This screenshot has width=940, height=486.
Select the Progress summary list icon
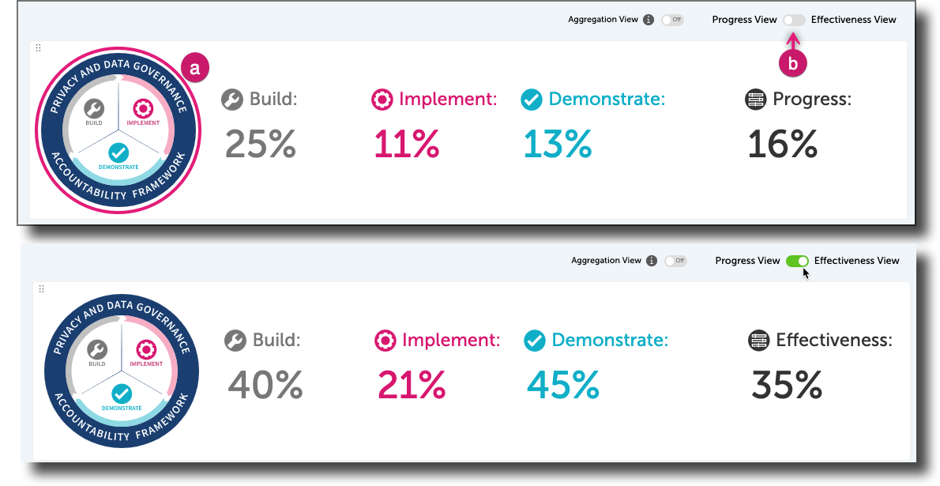click(x=756, y=98)
